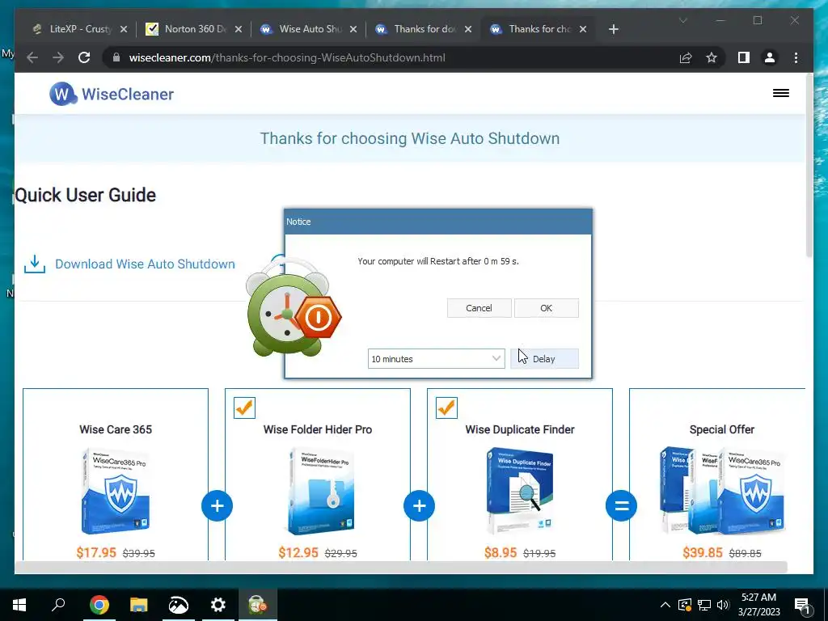Close the LiteXP - Crusty tab
The image size is (828, 621).
click(x=124, y=29)
